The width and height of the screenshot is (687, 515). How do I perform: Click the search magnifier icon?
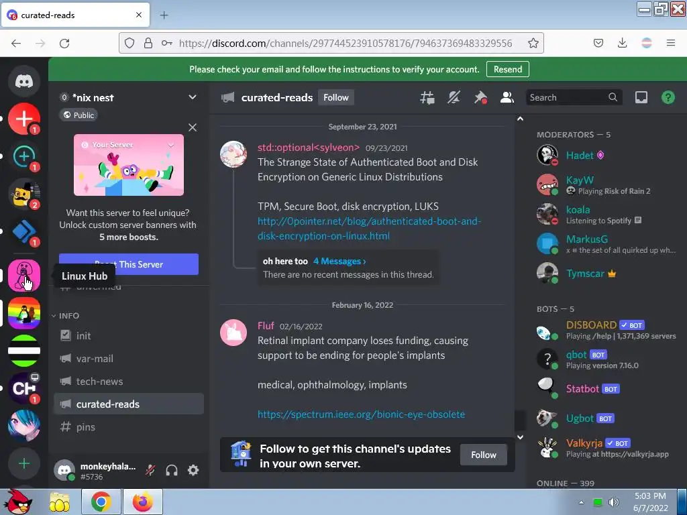pyautogui.click(x=613, y=97)
